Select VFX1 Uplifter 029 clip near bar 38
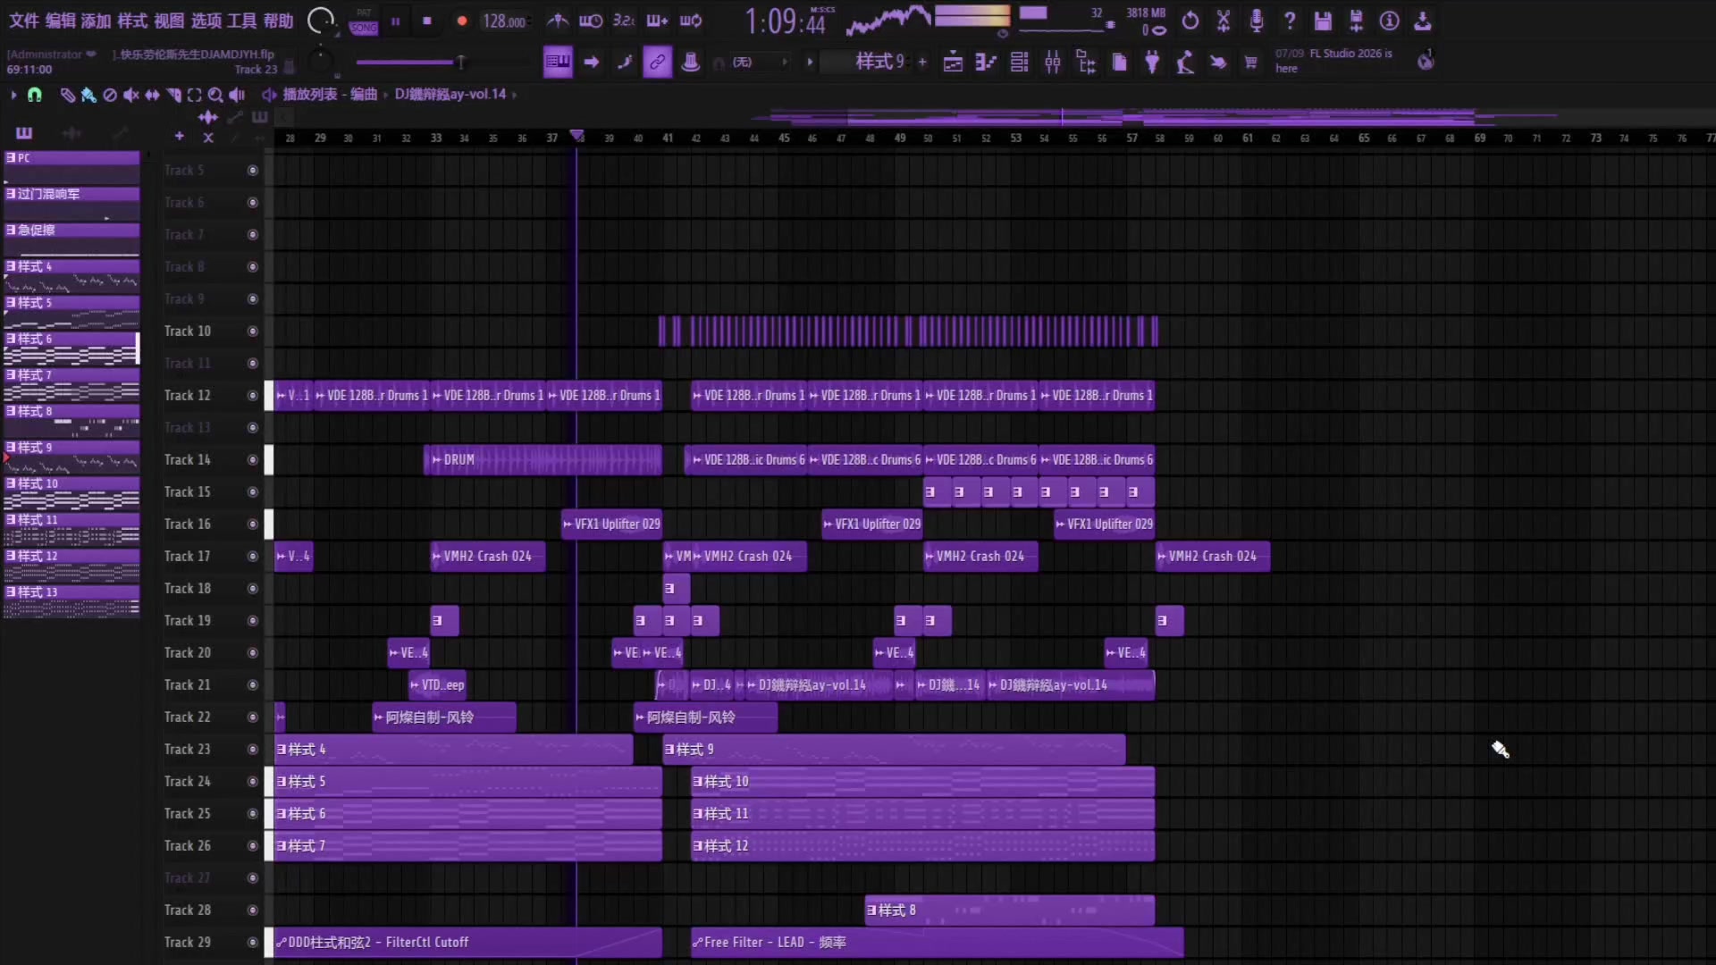The height and width of the screenshot is (965, 1716). pos(611,524)
